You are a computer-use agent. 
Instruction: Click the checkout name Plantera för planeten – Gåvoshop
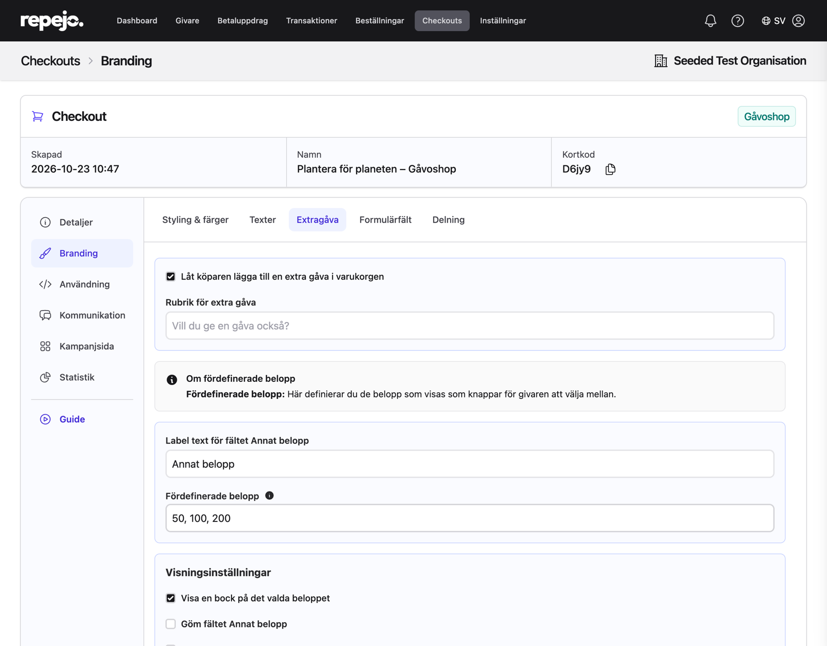(x=376, y=169)
